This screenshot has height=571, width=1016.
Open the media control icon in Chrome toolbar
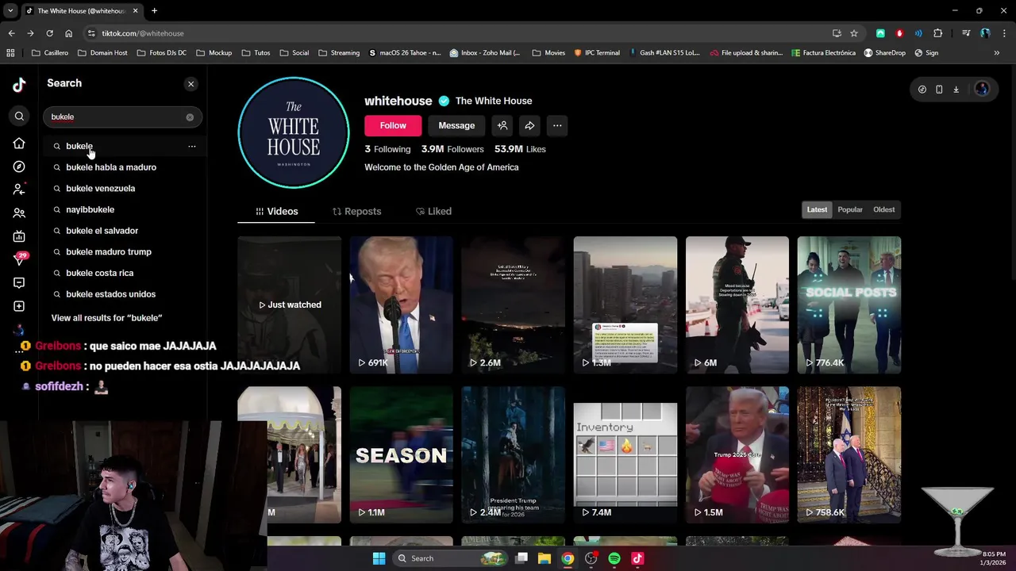[966, 33]
